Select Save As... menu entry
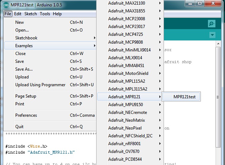The width and height of the screenshot is (225, 165). tap(24, 69)
